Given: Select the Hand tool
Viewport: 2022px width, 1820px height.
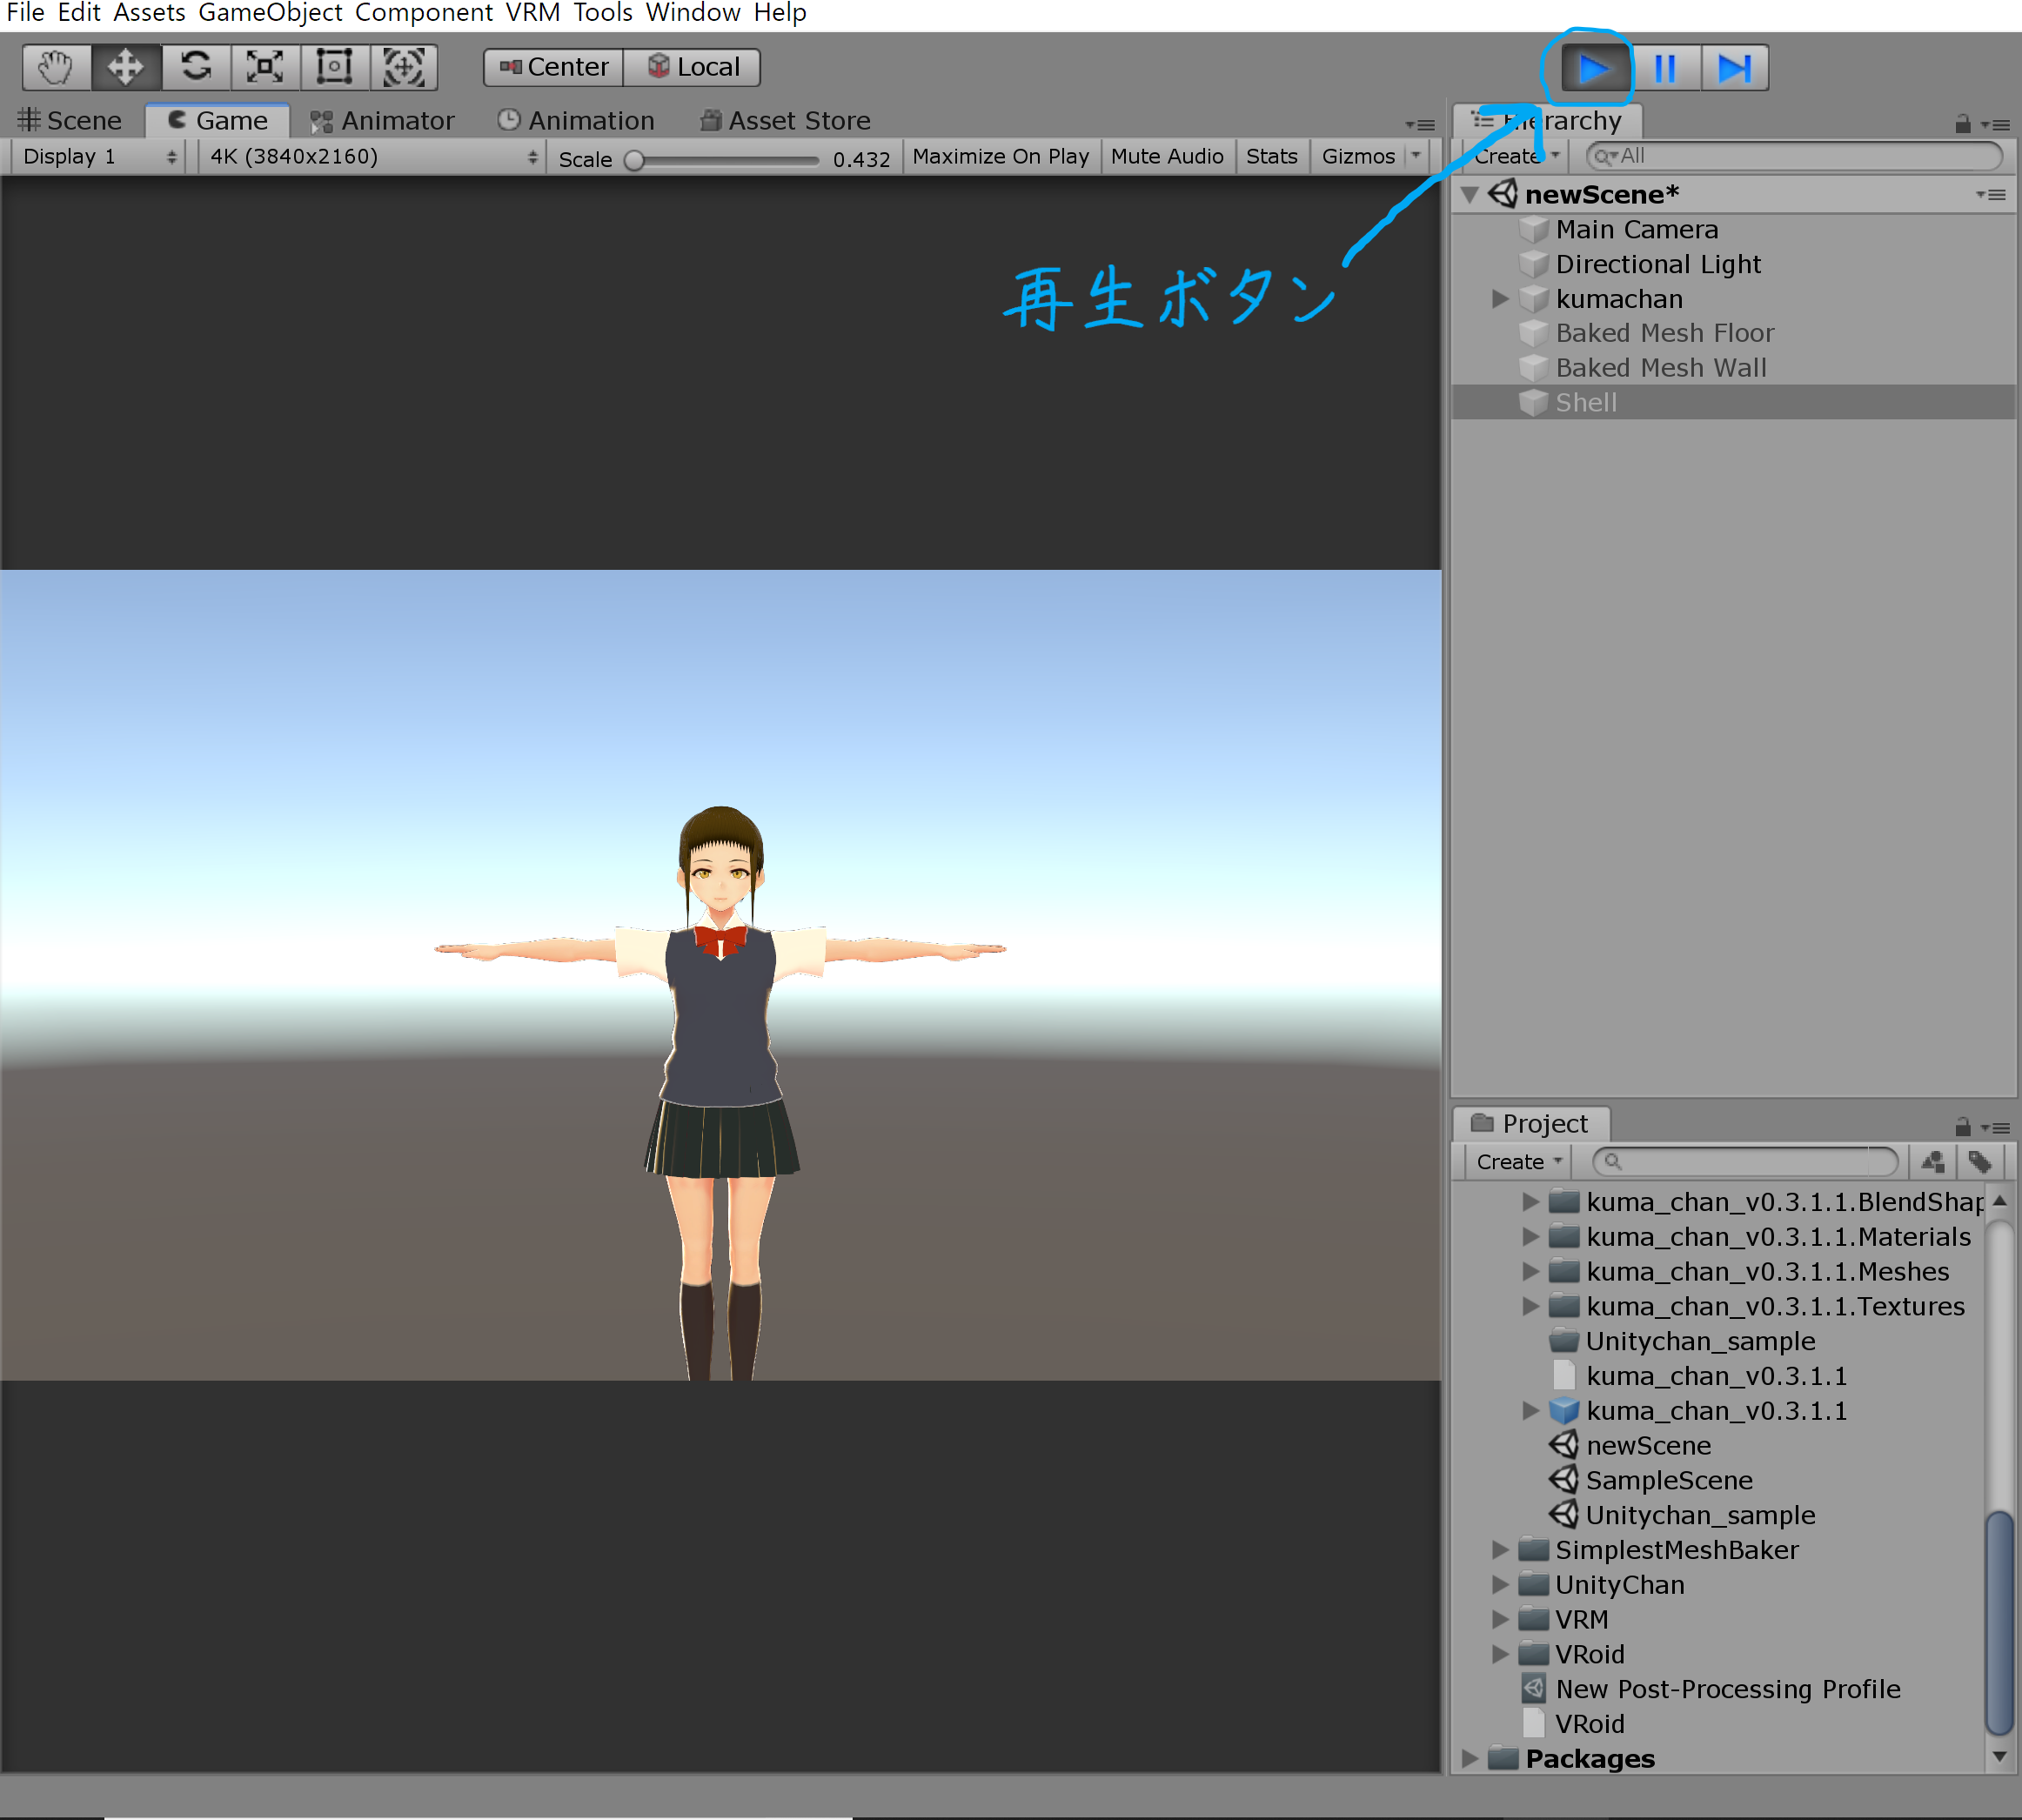Looking at the screenshot, I should click(x=56, y=67).
